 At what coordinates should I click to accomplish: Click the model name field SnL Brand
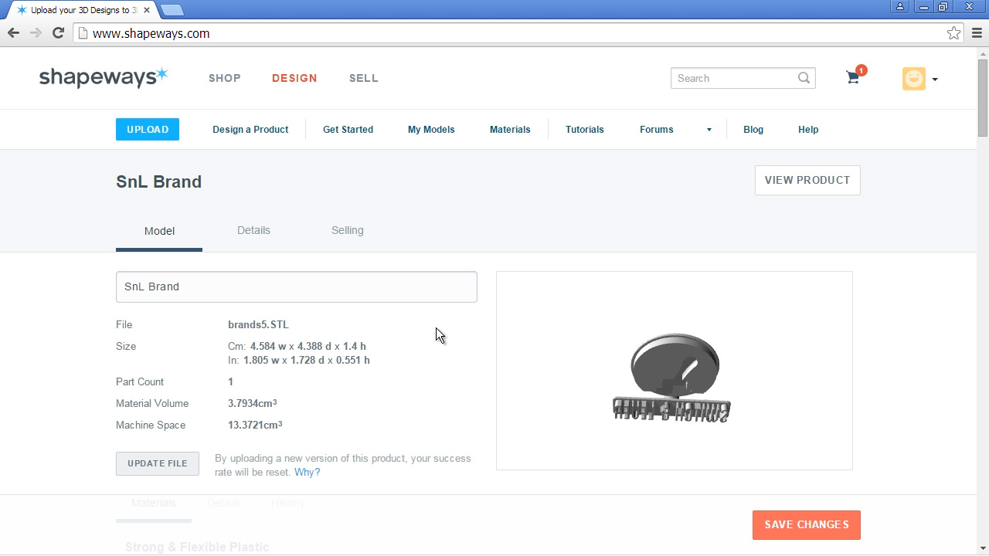coord(297,286)
